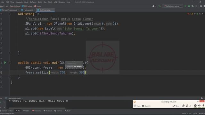Open Run panel settings gear icon
This screenshot has height=115, width=205.
[x=201, y=98]
